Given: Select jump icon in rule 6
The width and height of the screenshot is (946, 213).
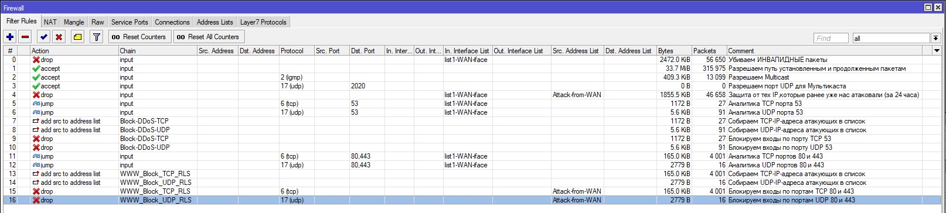Looking at the screenshot, I should [36, 112].
